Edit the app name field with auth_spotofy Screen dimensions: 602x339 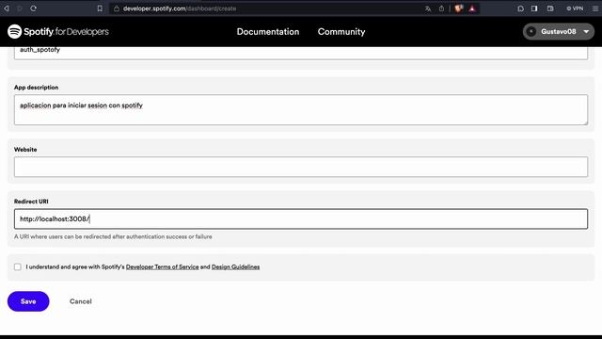[301, 53]
